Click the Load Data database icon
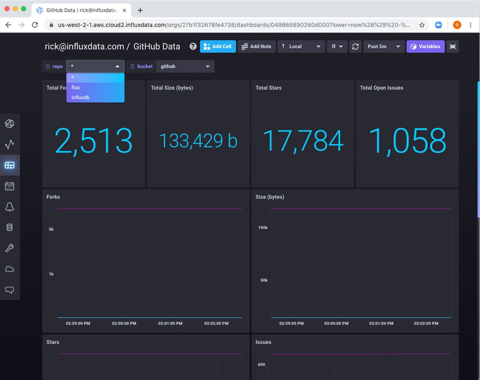 pos(10,227)
